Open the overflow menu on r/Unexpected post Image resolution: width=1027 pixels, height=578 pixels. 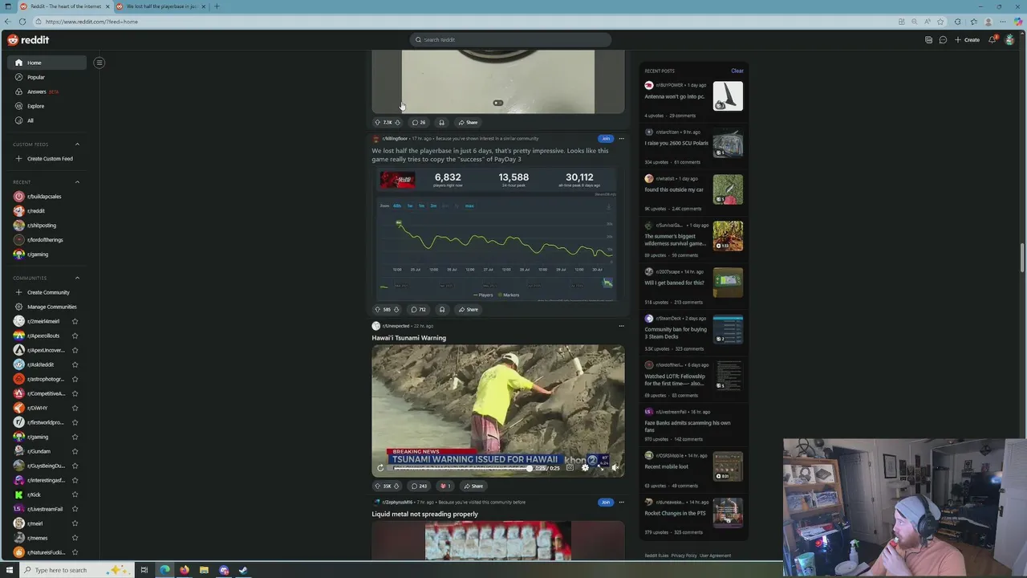click(x=621, y=326)
